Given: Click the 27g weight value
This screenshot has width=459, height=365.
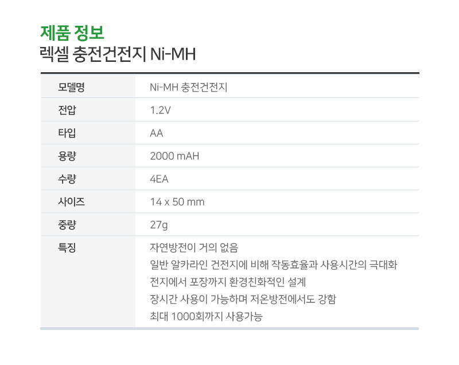Looking at the screenshot, I should [159, 225].
